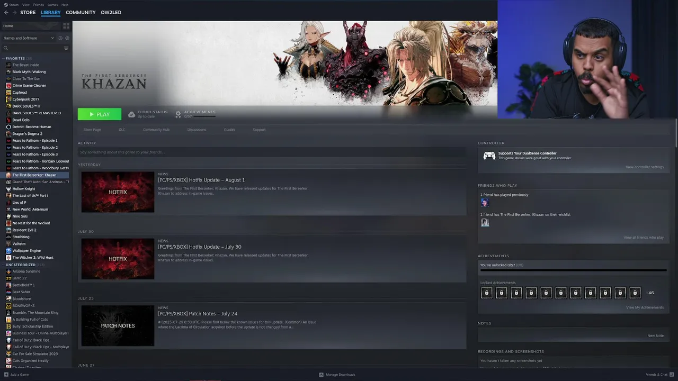This screenshot has width=678, height=381.
Task: Open the View menu
Action: point(25,5)
